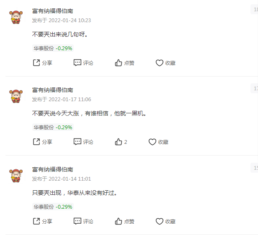This screenshot has width=258, height=235.
Task: Open 华泰股份 stock tag in first post
Action: [x=53, y=48]
